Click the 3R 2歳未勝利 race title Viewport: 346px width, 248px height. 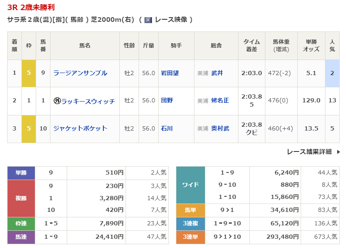click(31, 8)
